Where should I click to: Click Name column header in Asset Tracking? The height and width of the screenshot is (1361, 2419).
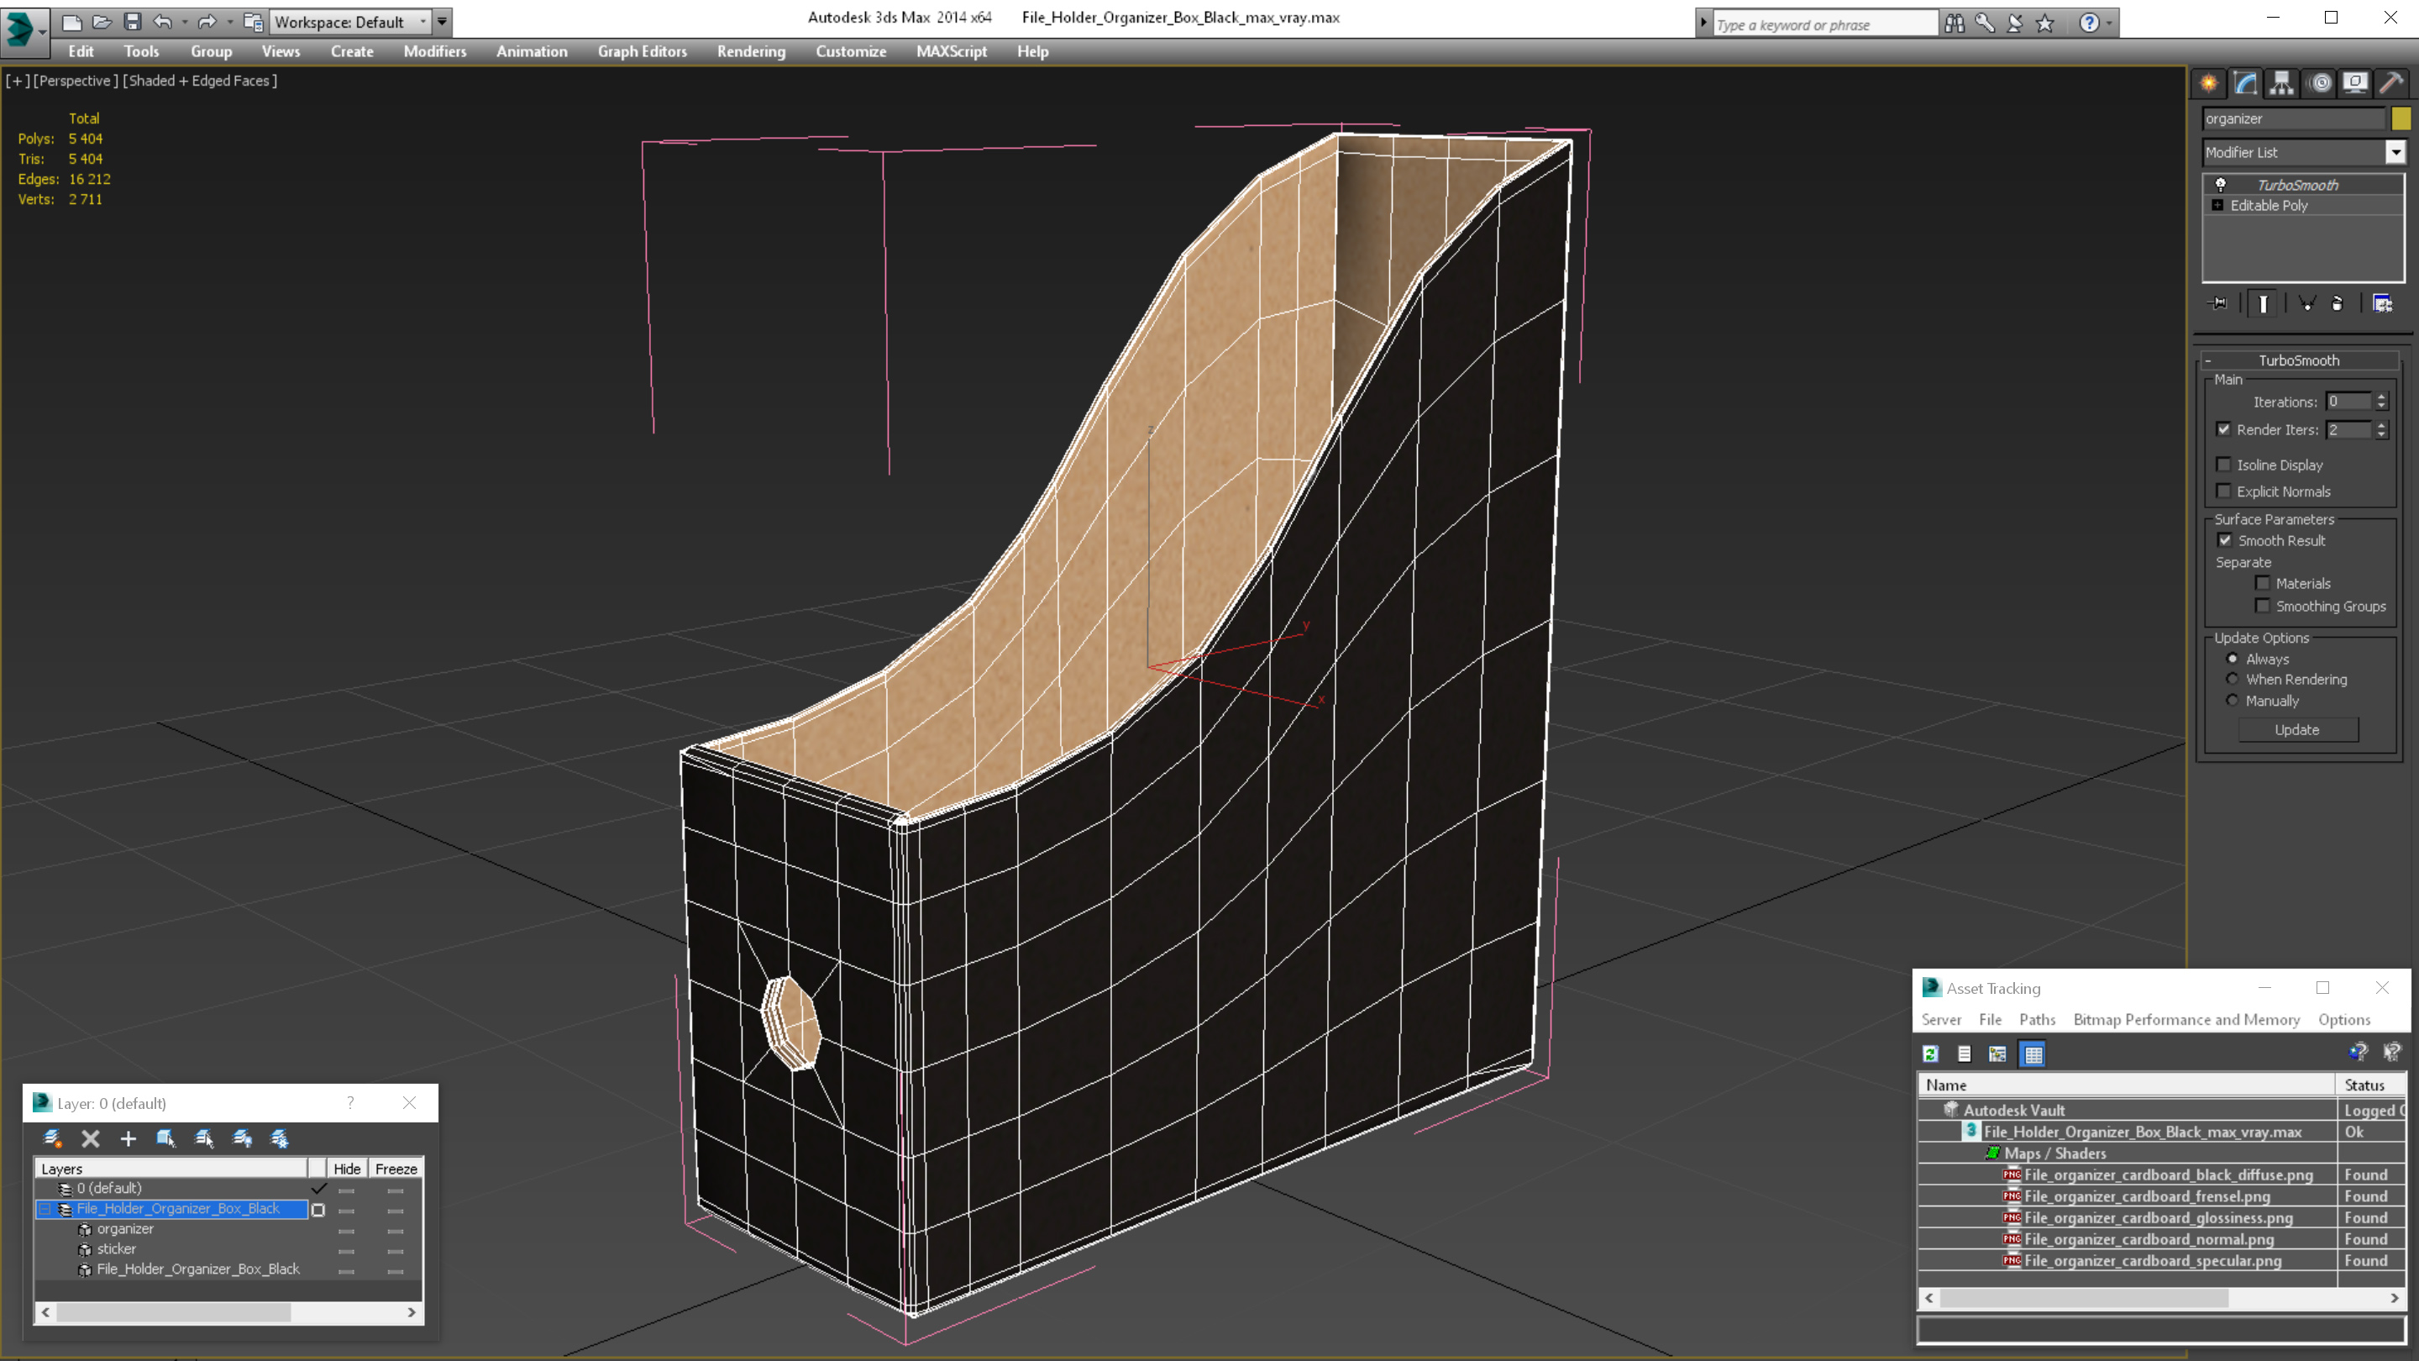pos(2126,1085)
